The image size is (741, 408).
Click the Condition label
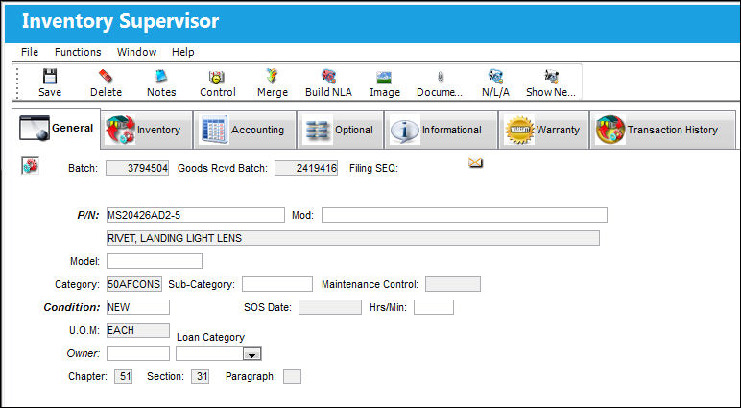72,307
